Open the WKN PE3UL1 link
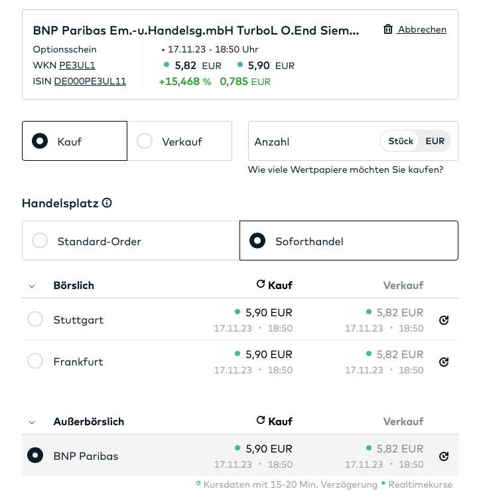This screenshot has width=477, height=497. pos(77,65)
